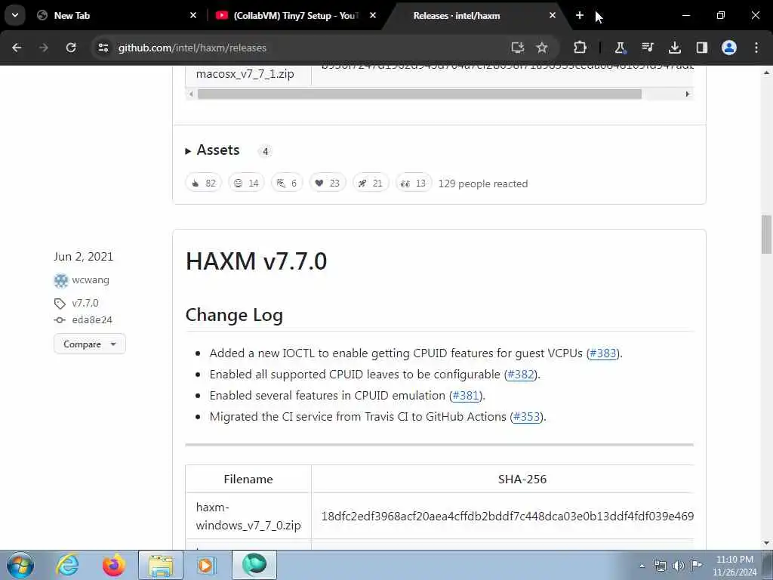Click haxm-windows_v7_7_0.zip filename cell

[248, 516]
